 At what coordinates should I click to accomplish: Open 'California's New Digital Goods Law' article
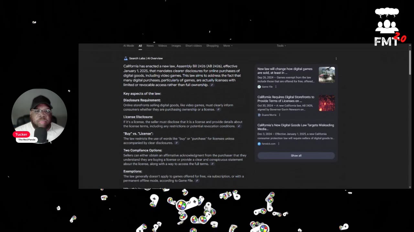(x=296, y=127)
